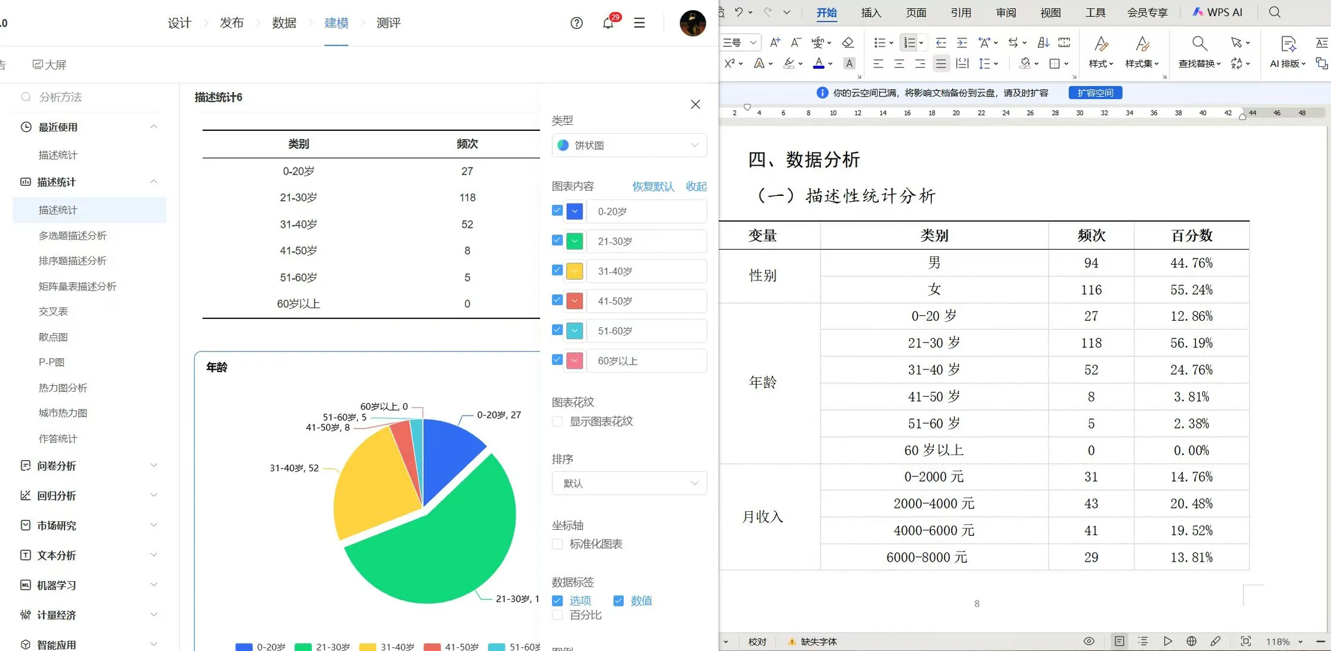Uncheck the 41-50岁 chart series
This screenshot has width=1331, height=651.
point(556,300)
